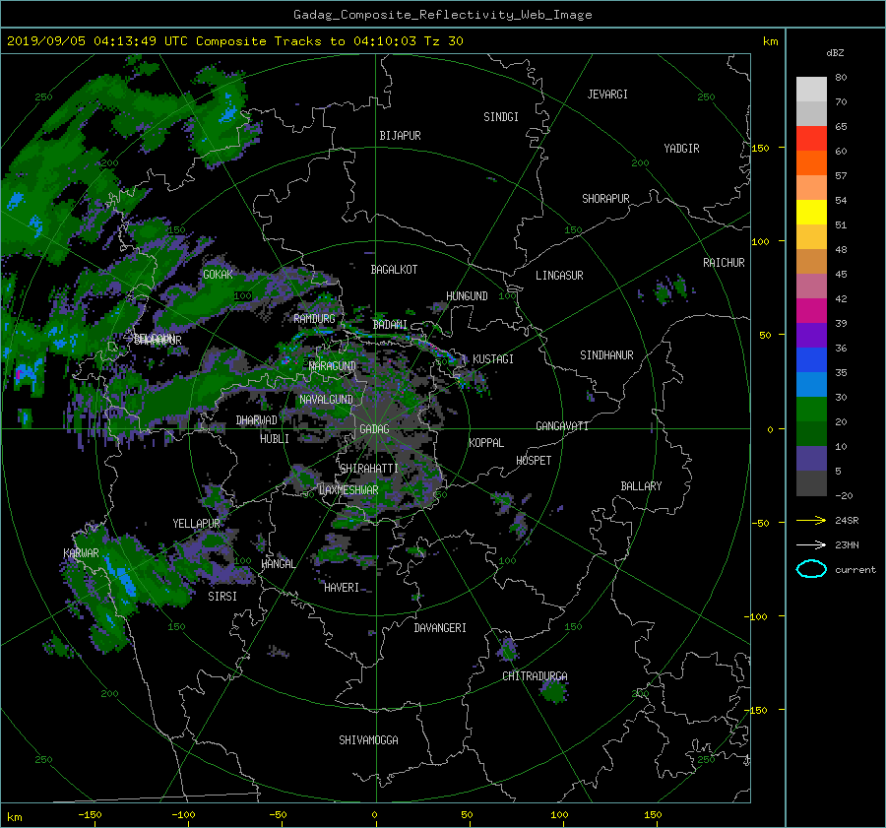Select the bright yellow swatch in dBZ legend
886x828 pixels.
pos(811,212)
